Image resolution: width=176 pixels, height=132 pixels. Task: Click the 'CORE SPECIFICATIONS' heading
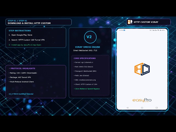pos(85,58)
